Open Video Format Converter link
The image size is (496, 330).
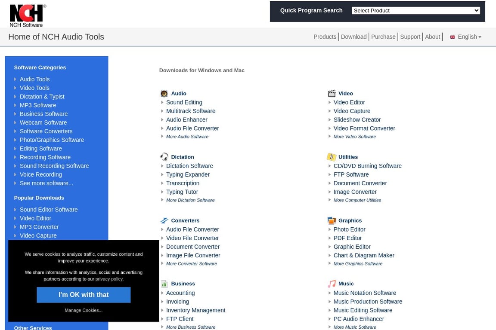point(364,128)
